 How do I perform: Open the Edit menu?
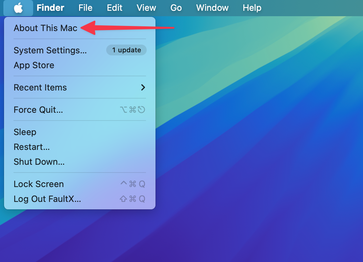coord(115,8)
